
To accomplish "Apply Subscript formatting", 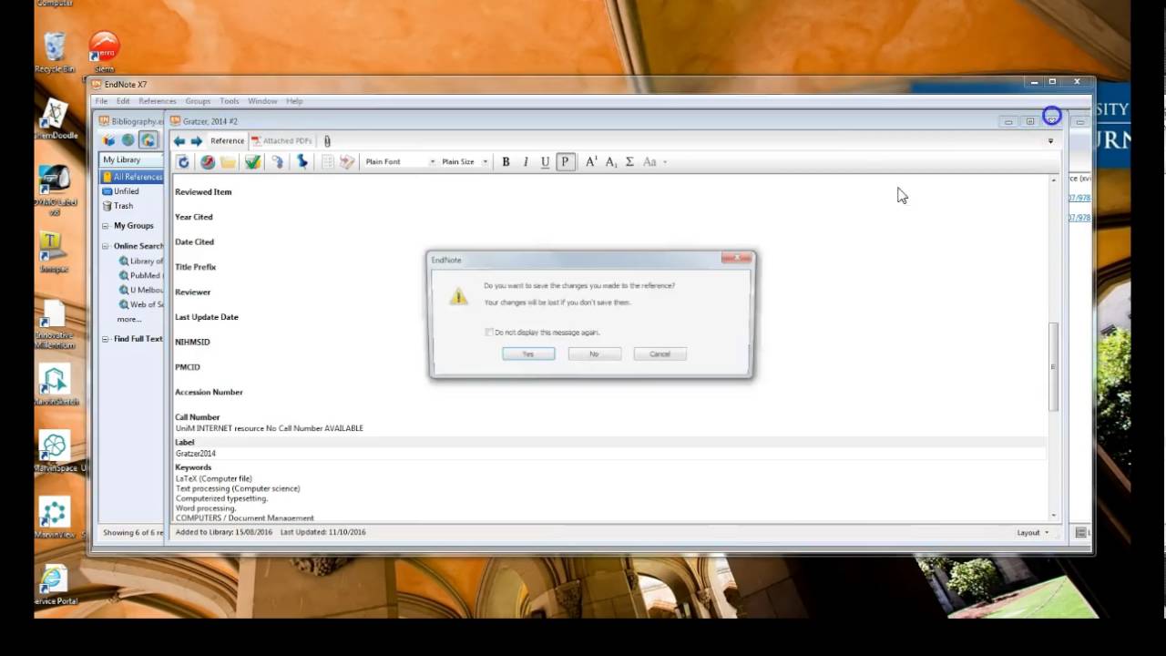I will (611, 162).
